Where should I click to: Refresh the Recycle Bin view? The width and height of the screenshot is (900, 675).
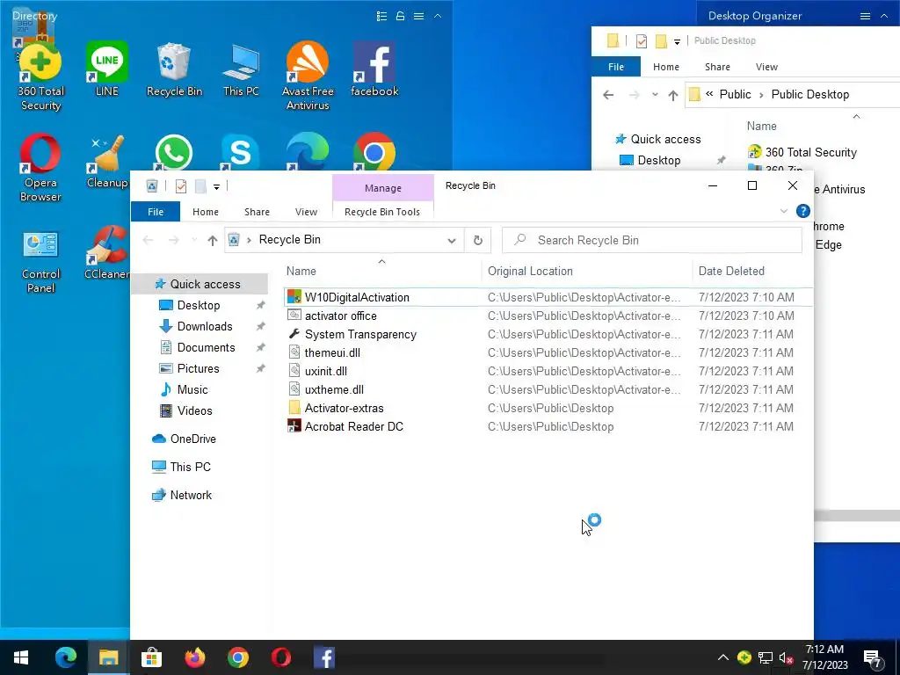point(477,241)
